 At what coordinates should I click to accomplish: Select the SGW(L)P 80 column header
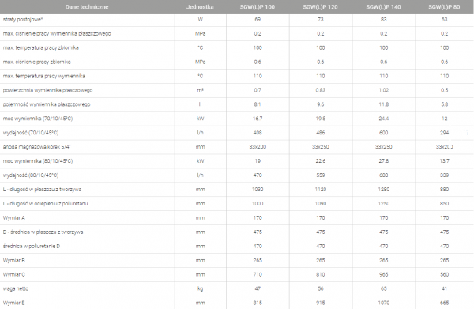coord(444,7)
